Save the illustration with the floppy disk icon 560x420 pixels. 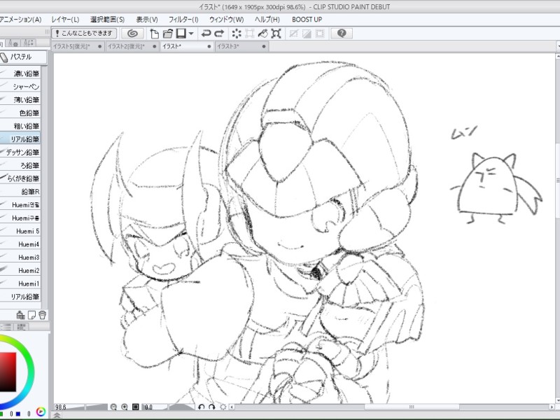click(x=181, y=34)
